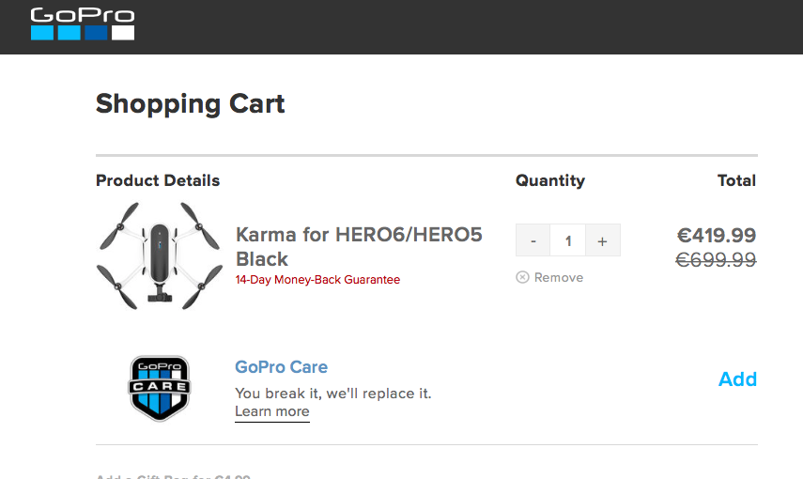803x479 pixels.
Task: Click the Product Details column header
Action: 158,180
